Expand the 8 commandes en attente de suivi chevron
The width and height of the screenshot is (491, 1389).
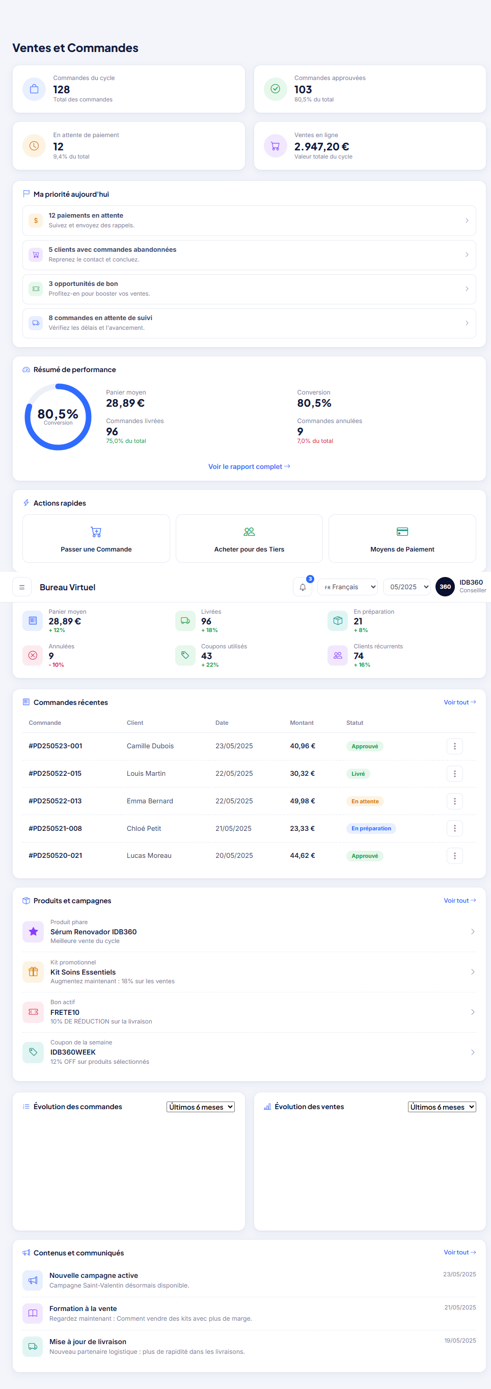[467, 323]
